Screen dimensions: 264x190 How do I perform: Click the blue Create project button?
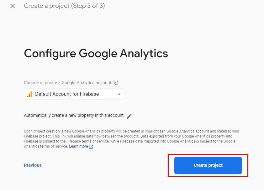coord(208,166)
